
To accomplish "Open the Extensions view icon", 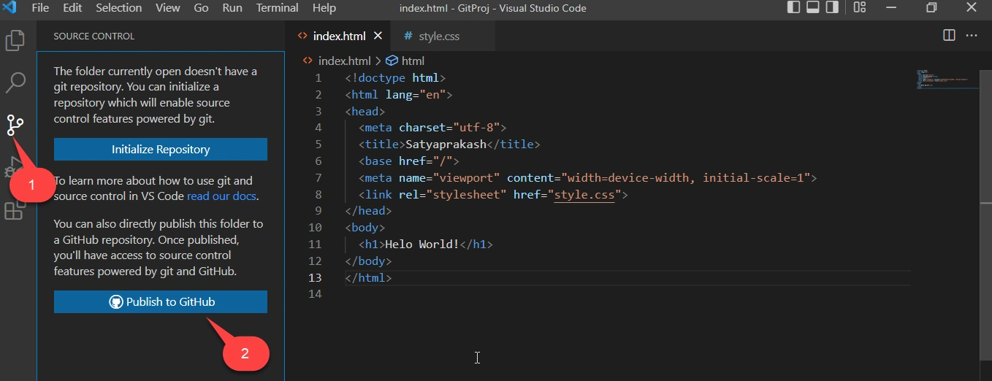I will (14, 211).
